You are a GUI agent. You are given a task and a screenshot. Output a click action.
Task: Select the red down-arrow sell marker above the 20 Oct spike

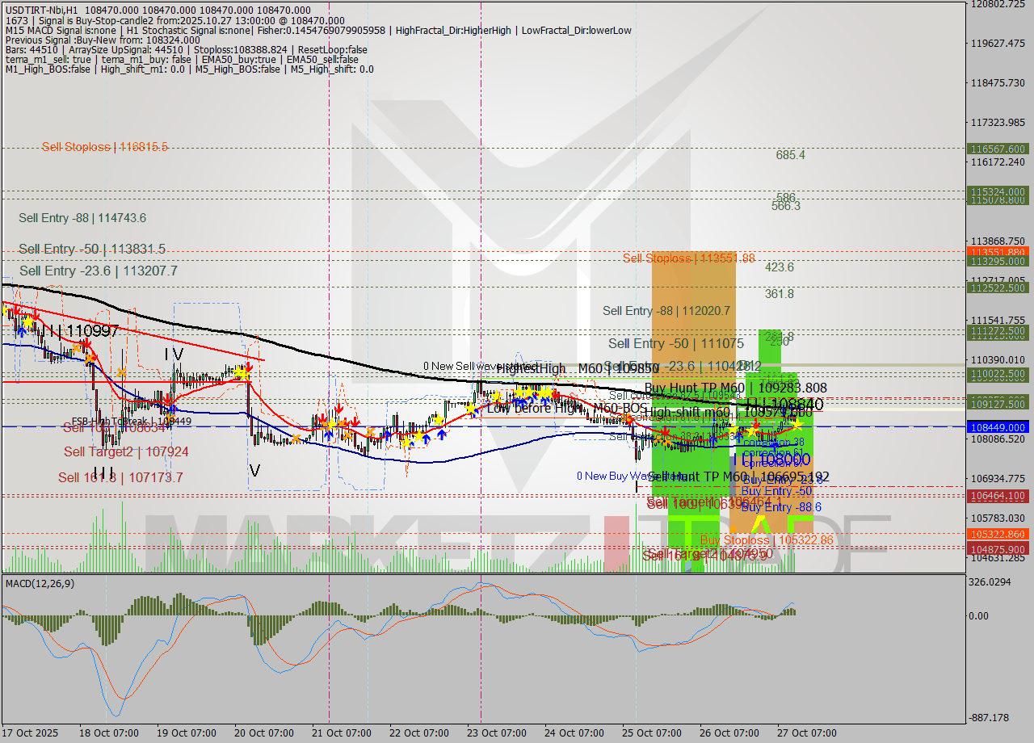(249, 365)
